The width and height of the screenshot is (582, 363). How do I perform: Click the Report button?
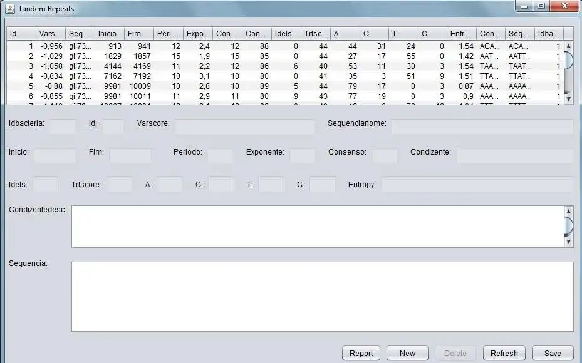pos(361,352)
